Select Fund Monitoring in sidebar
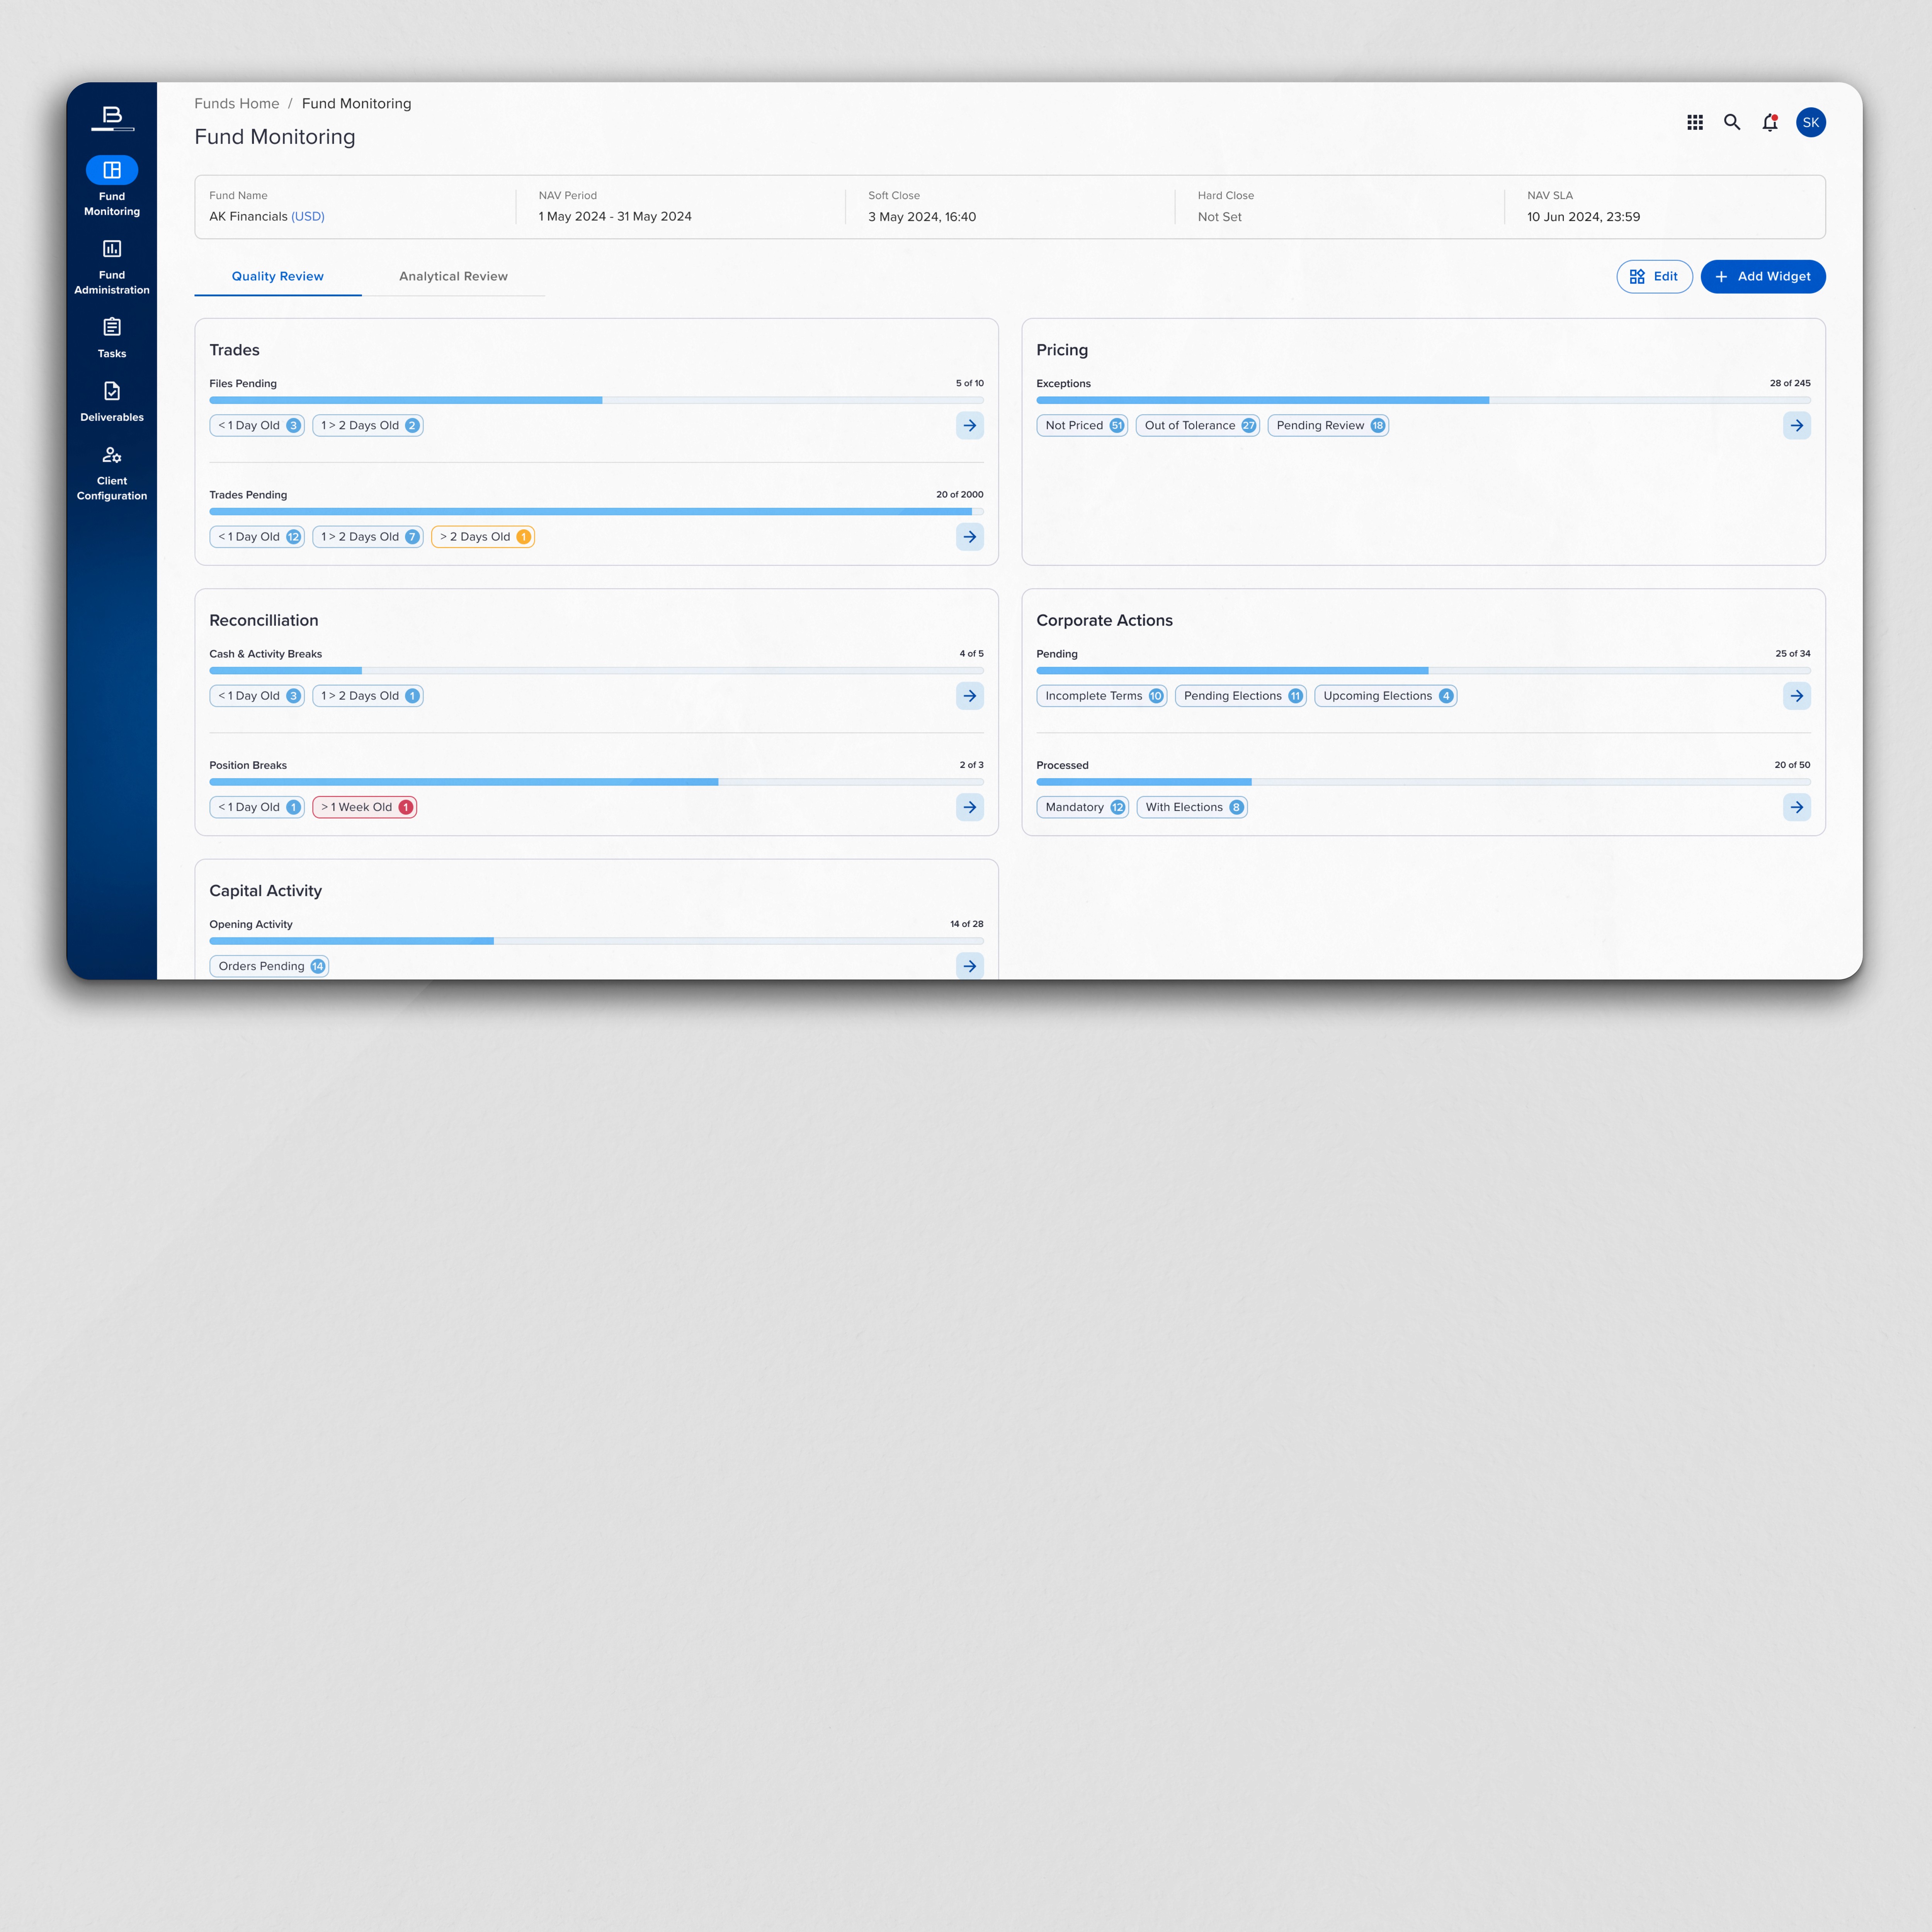Screen dimensions: 1932x1932 112,186
